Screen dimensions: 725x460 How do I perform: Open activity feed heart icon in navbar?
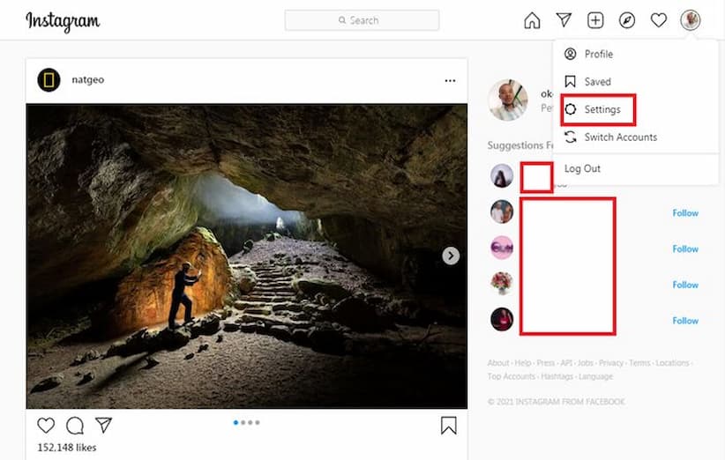659,20
